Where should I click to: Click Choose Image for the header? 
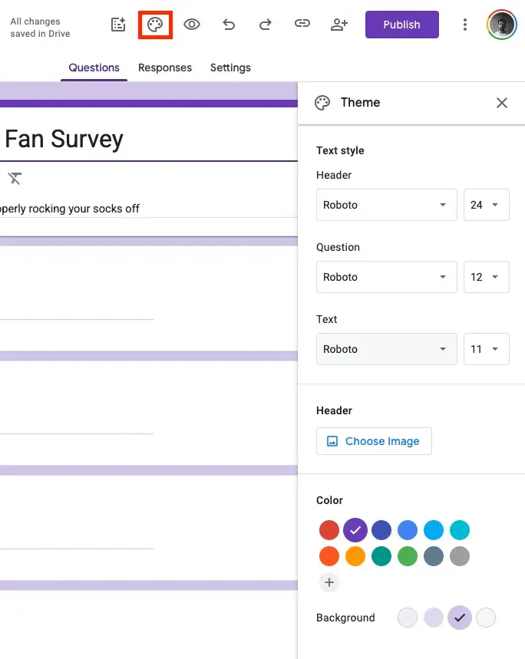pyautogui.click(x=374, y=441)
